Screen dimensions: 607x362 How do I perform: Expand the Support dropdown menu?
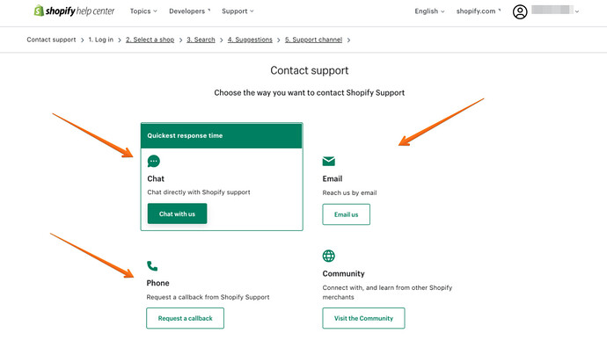(x=238, y=11)
